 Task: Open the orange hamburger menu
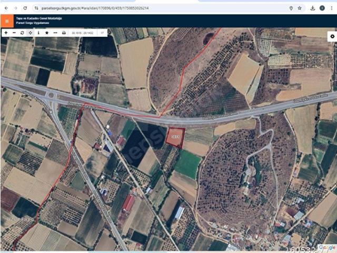(7, 21)
